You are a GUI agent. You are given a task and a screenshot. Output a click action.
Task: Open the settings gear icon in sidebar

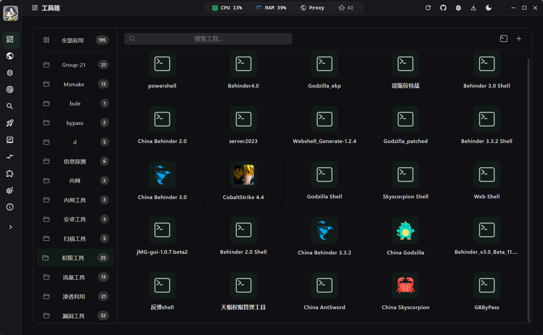click(10, 190)
